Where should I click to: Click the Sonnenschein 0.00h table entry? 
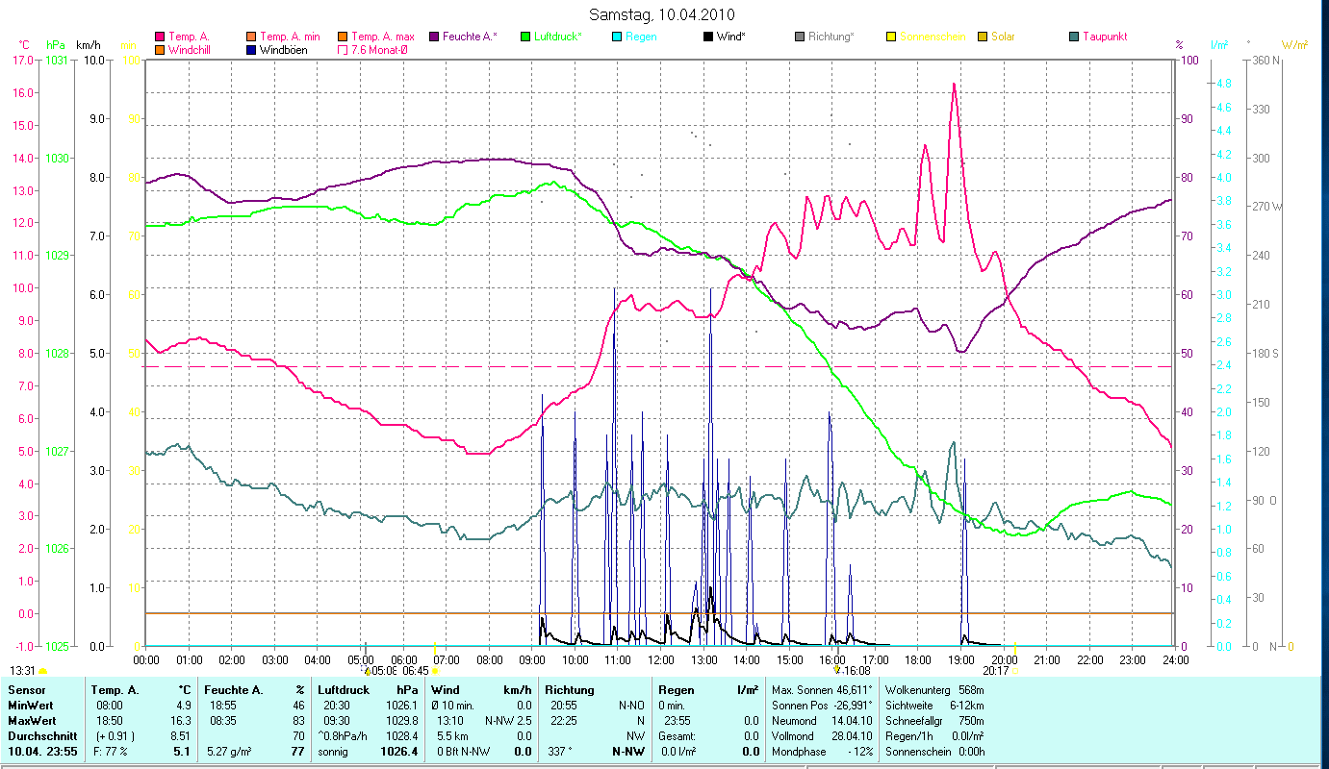(x=933, y=752)
